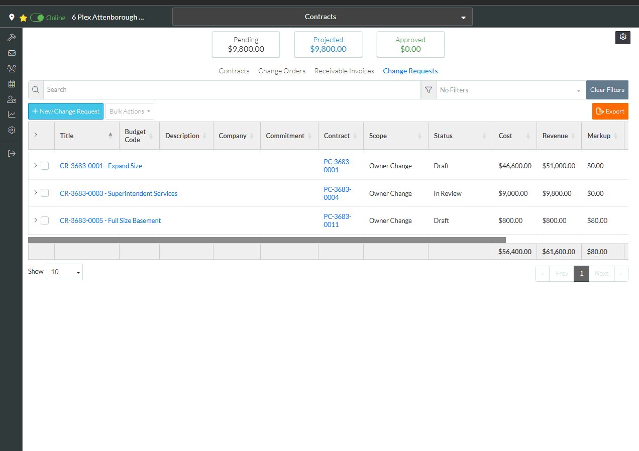Click the New Change Request button
The height and width of the screenshot is (451, 639).
tap(66, 111)
